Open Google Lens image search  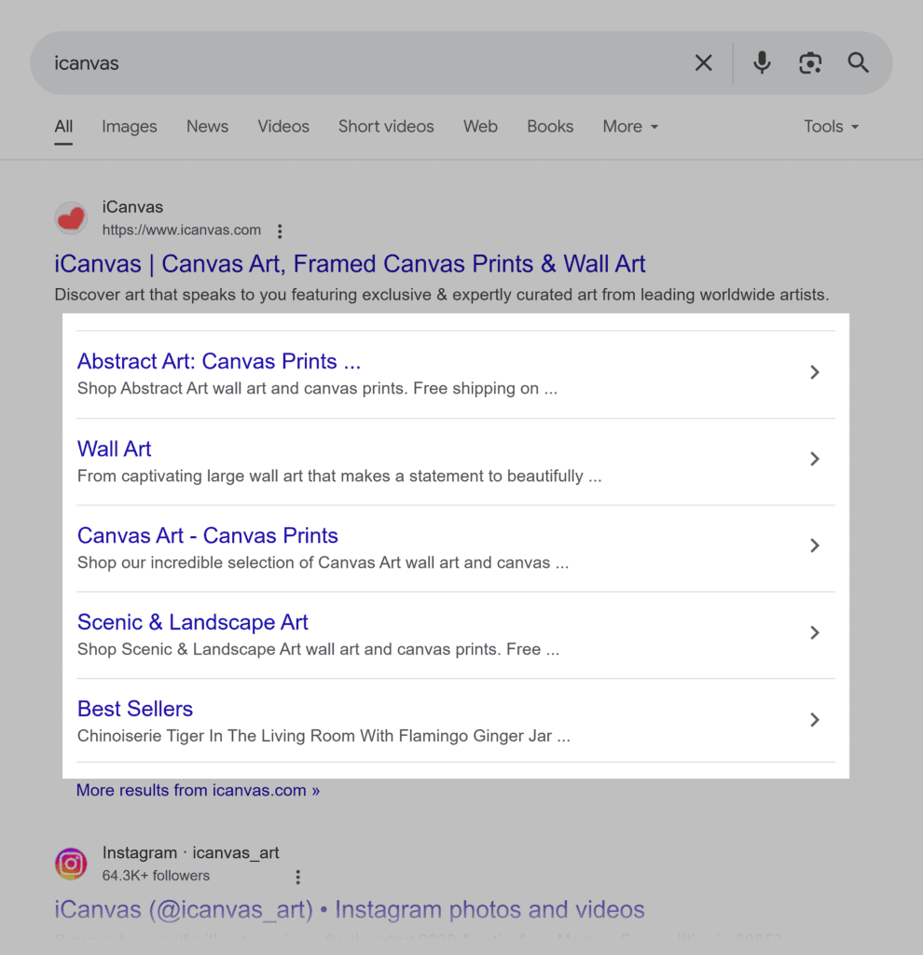click(x=810, y=62)
